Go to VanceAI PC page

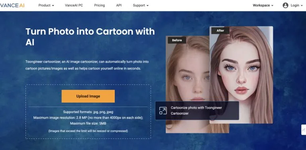pos(74,6)
